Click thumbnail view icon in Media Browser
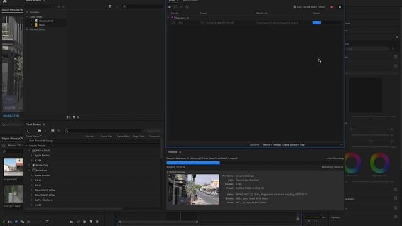 74,117
